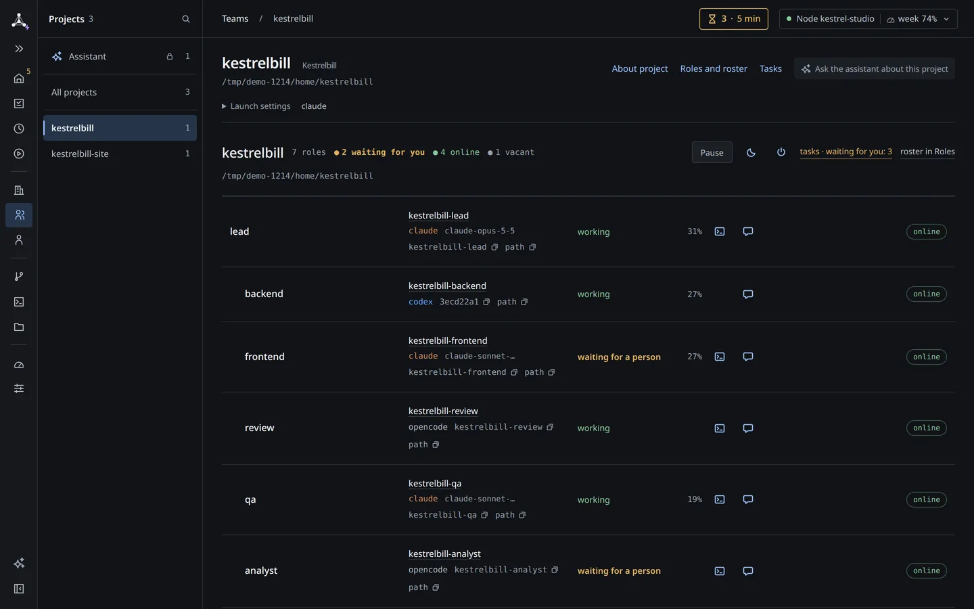Click Teams breadcrumb
974x609 pixels.
click(235, 19)
